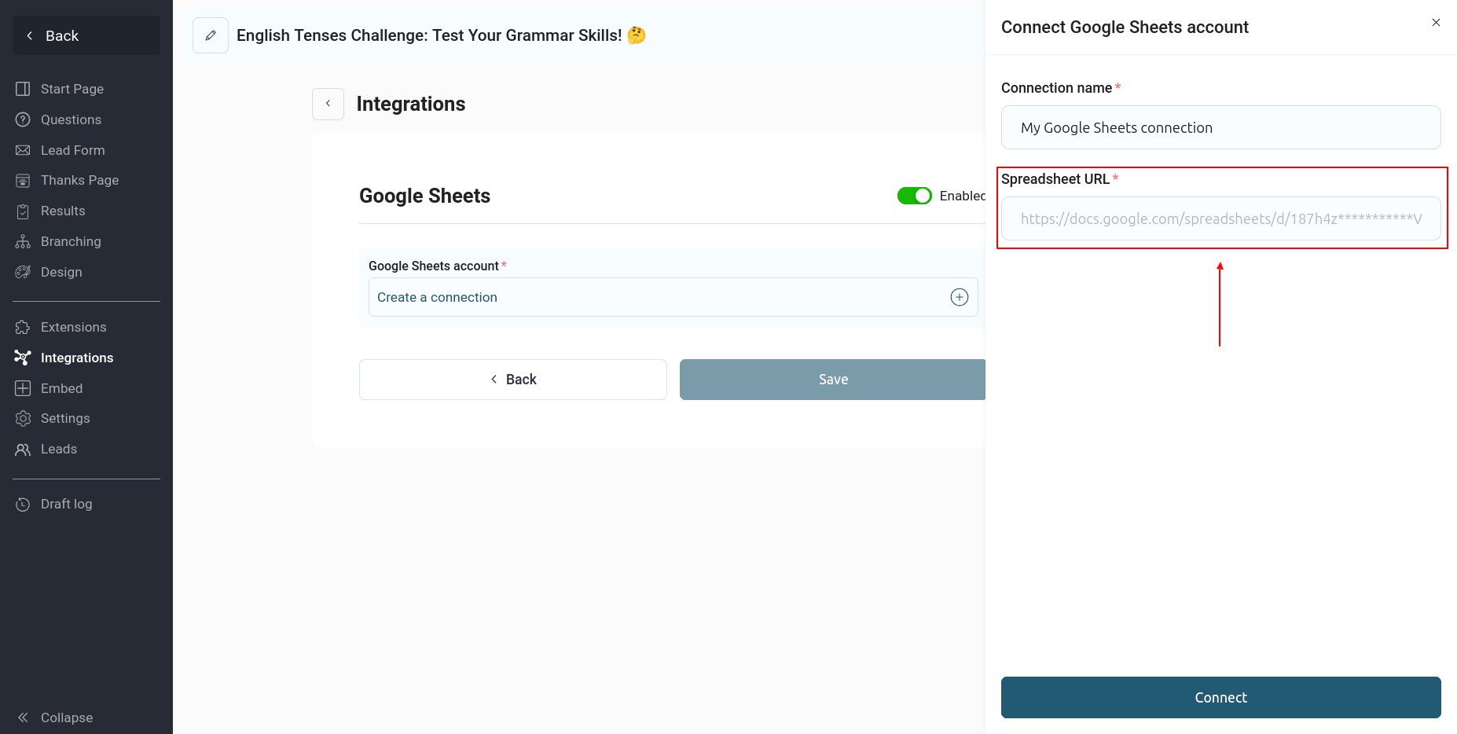Open the Questions menu item
The image size is (1457, 734).
71,119
